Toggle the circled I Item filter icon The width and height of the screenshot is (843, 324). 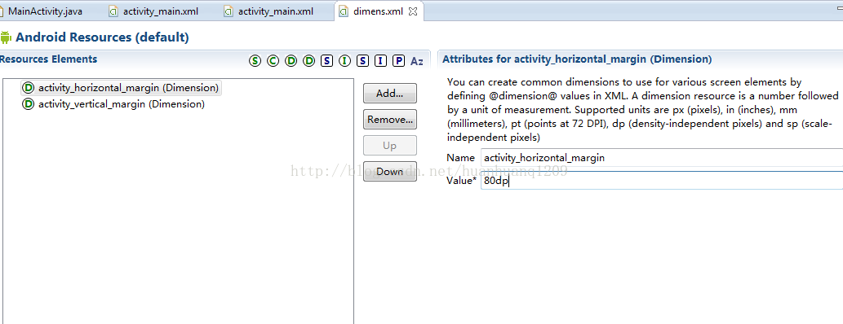tap(344, 61)
